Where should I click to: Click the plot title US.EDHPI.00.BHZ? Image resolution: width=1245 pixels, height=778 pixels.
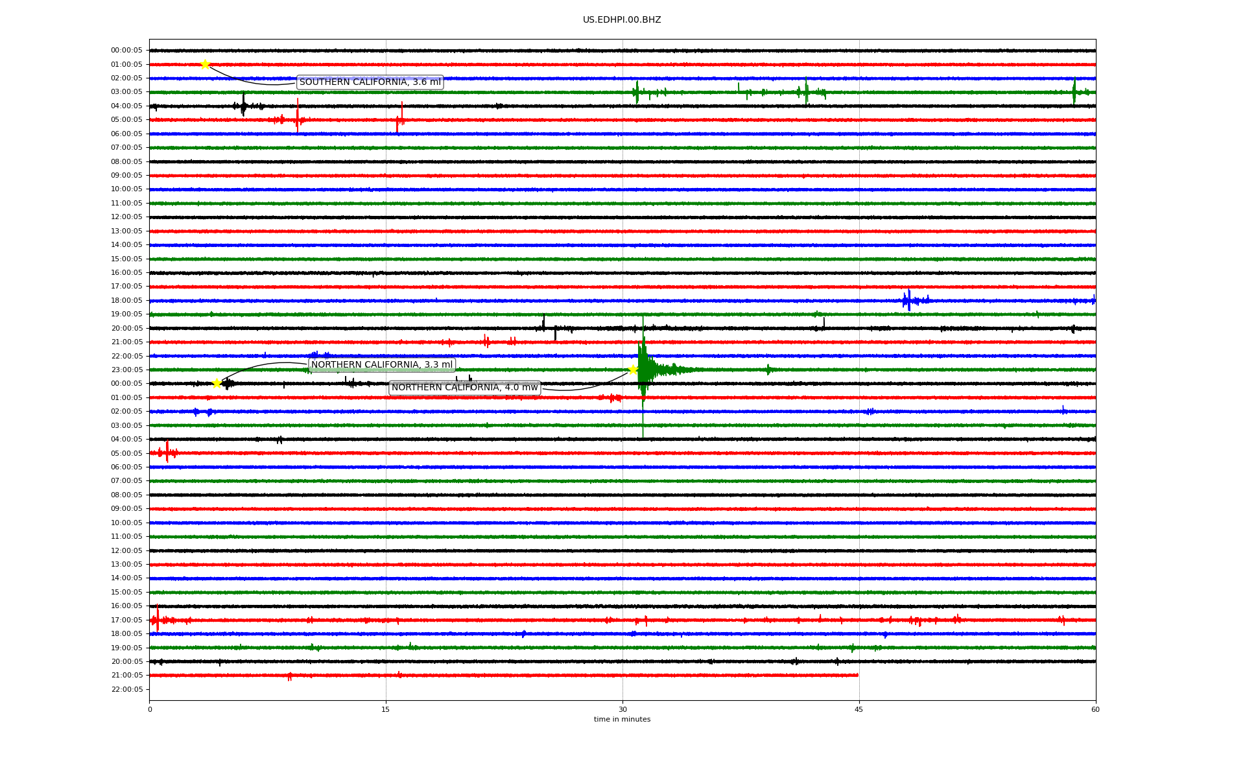(x=622, y=20)
